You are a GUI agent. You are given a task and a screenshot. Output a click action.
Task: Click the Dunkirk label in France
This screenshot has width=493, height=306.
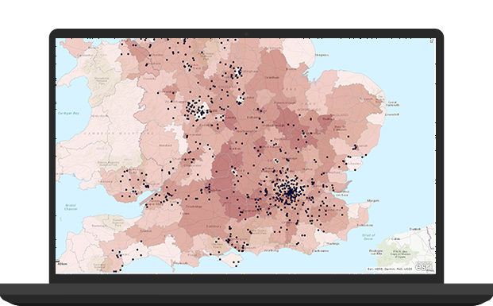click(415, 229)
